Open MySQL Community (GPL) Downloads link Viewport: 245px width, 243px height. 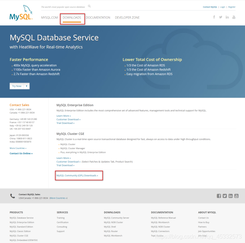coord(77,176)
